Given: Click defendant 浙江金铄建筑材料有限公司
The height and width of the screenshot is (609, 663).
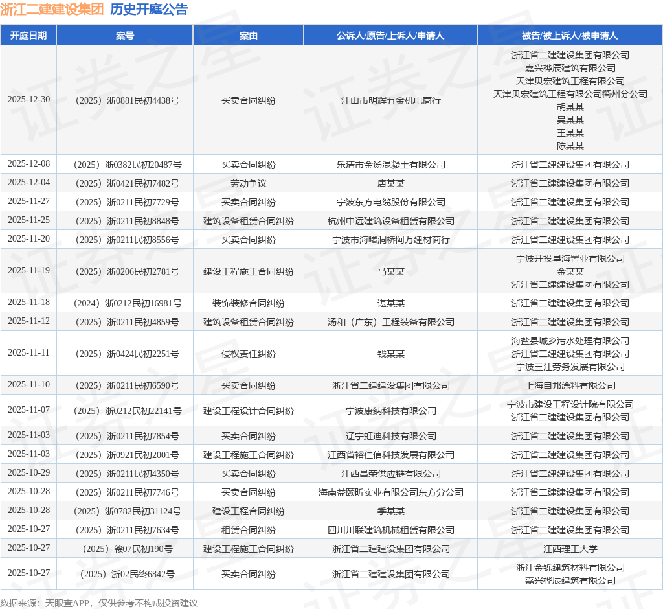Looking at the screenshot, I should [570, 568].
